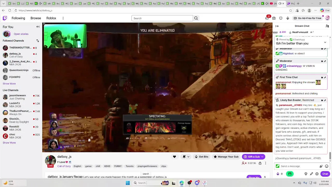Open the Windows Start menu
The image size is (332, 187).
[x=128, y=183]
